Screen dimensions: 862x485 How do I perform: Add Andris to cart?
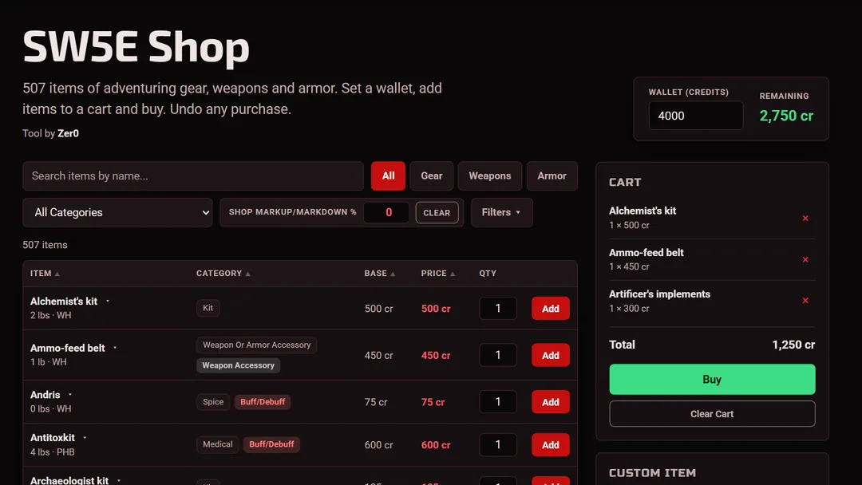point(550,402)
